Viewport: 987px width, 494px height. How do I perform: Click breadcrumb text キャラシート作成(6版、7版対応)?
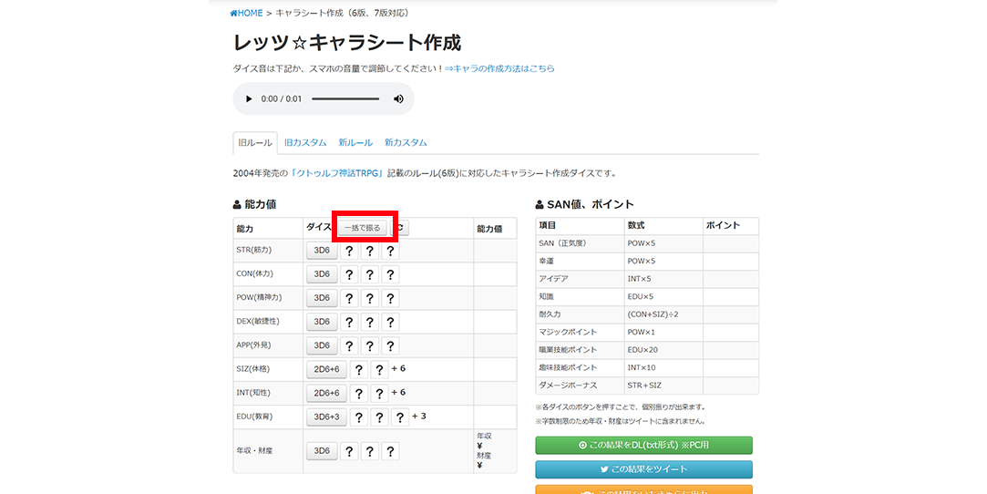pyautogui.click(x=343, y=13)
